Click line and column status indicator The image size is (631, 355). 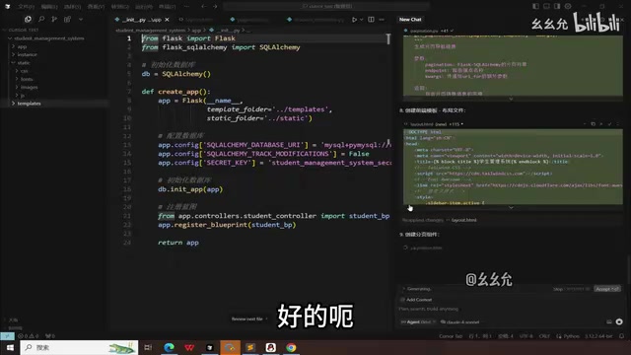[x=480, y=336]
